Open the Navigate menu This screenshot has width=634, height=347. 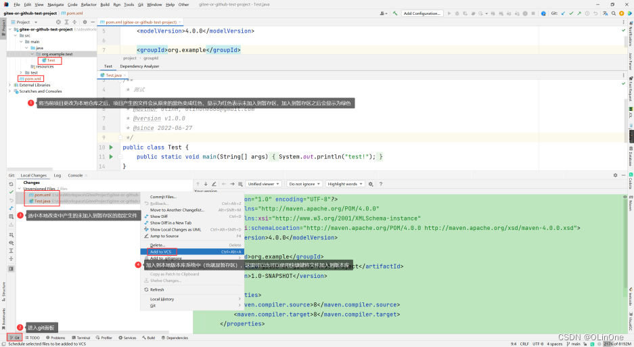[55, 5]
